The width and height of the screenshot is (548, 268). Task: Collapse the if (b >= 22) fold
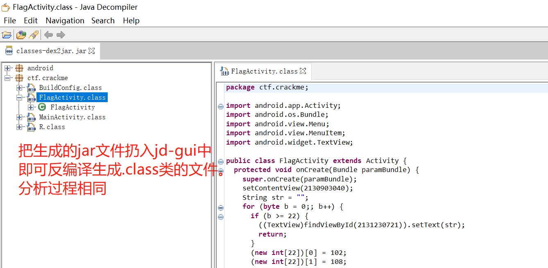point(221,217)
